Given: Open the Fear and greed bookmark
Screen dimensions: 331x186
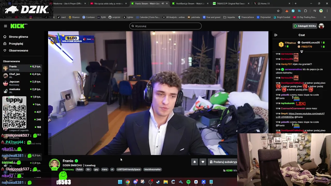Looking at the screenshot, I should [x=212, y=17].
